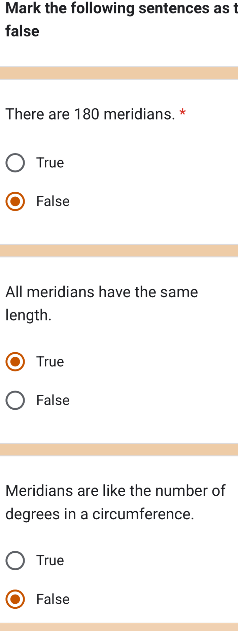This screenshot has height=631, width=238.
Task: Select False radio for "There are 180 meridians"
Action: (x=15, y=201)
